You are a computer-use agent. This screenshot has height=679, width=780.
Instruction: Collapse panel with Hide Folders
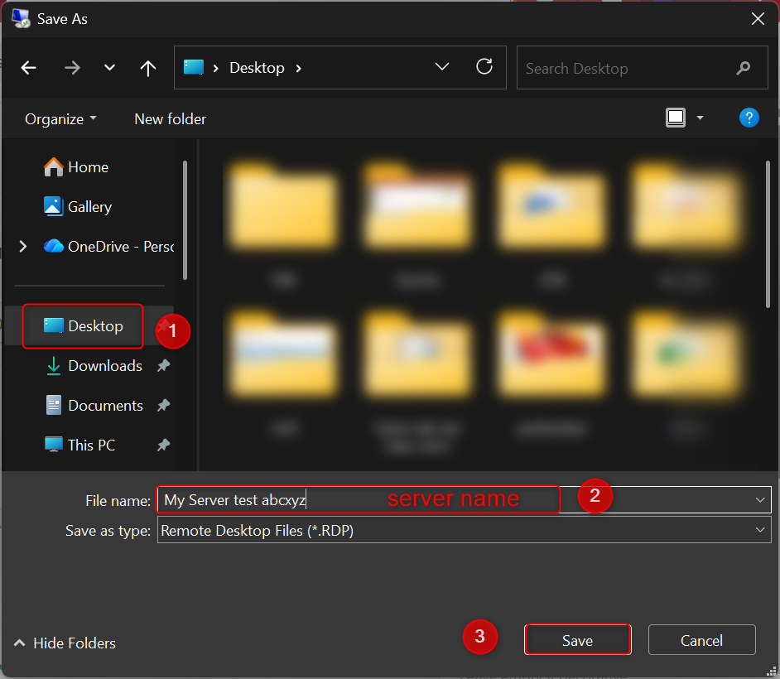[65, 643]
